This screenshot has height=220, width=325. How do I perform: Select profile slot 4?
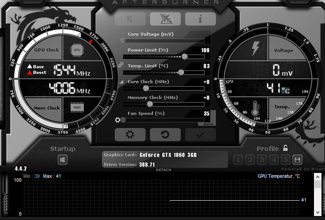coord(274,160)
